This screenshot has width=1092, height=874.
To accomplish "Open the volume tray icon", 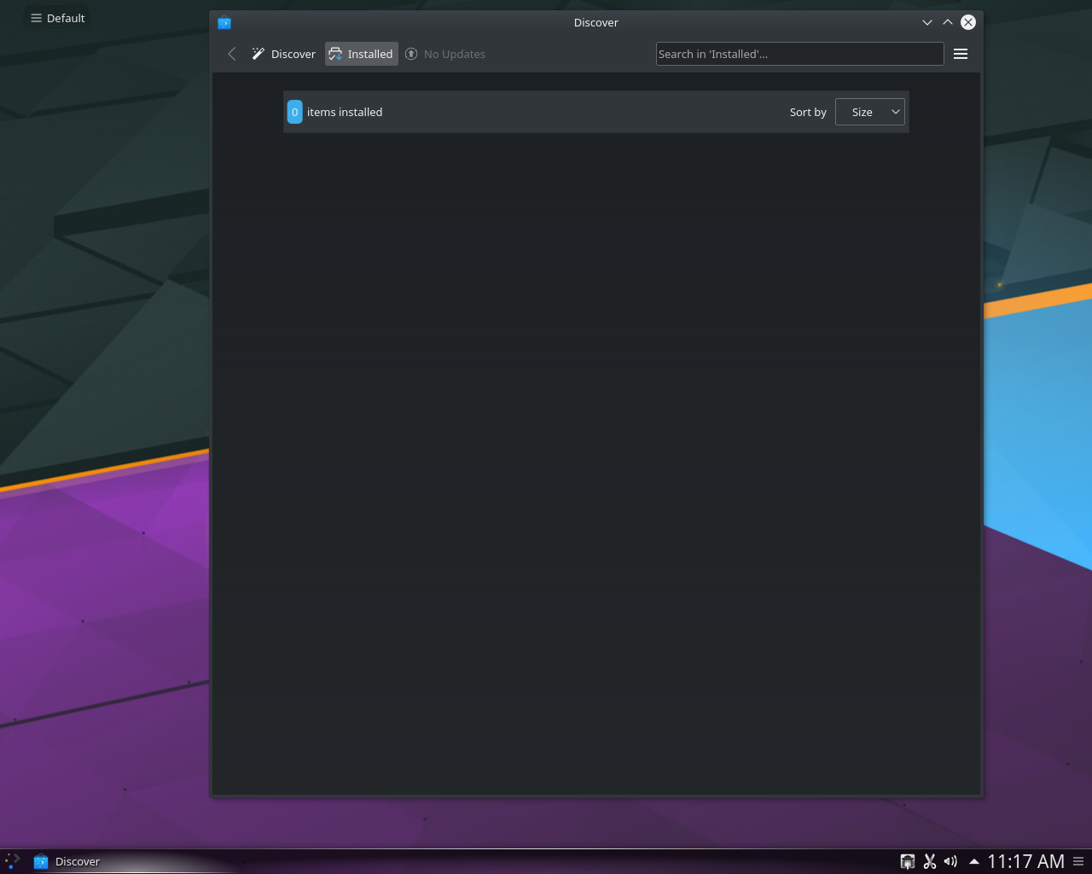I will tap(951, 862).
